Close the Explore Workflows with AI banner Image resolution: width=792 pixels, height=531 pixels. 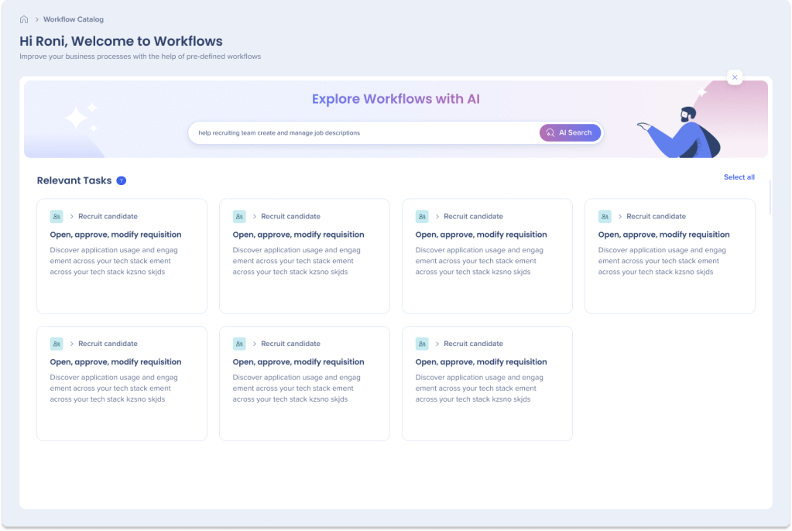[735, 77]
